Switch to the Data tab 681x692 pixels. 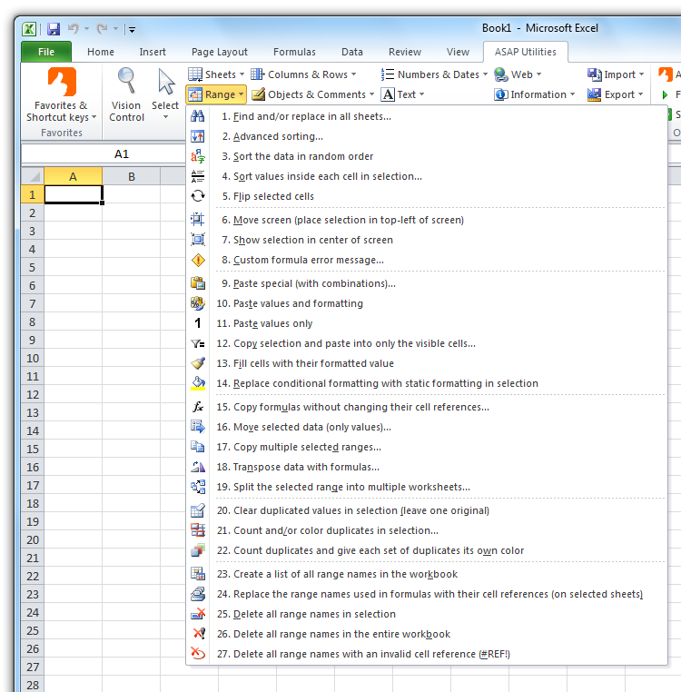(352, 52)
